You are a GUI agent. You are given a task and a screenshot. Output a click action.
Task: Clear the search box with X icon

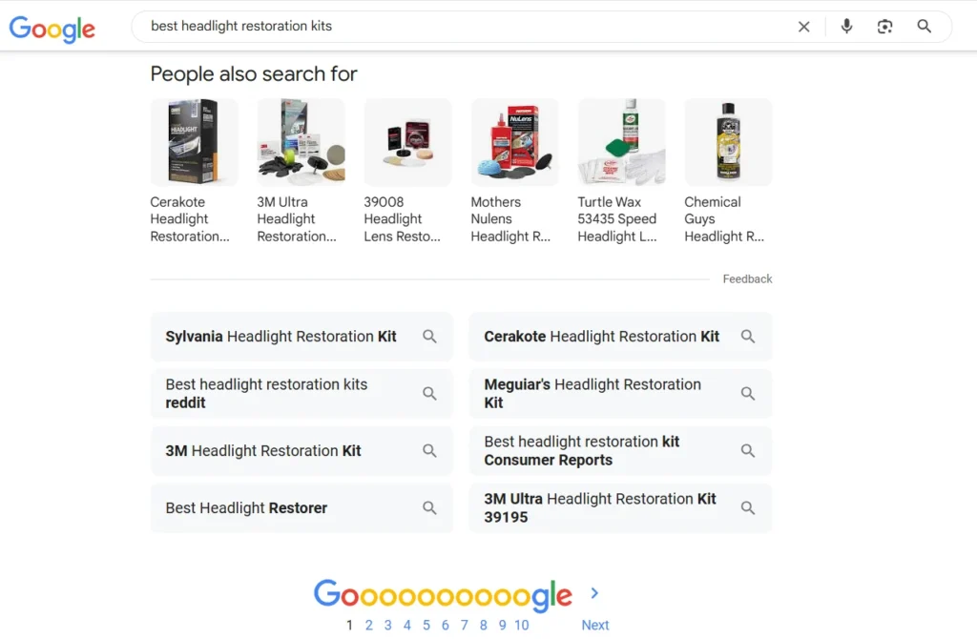(803, 27)
